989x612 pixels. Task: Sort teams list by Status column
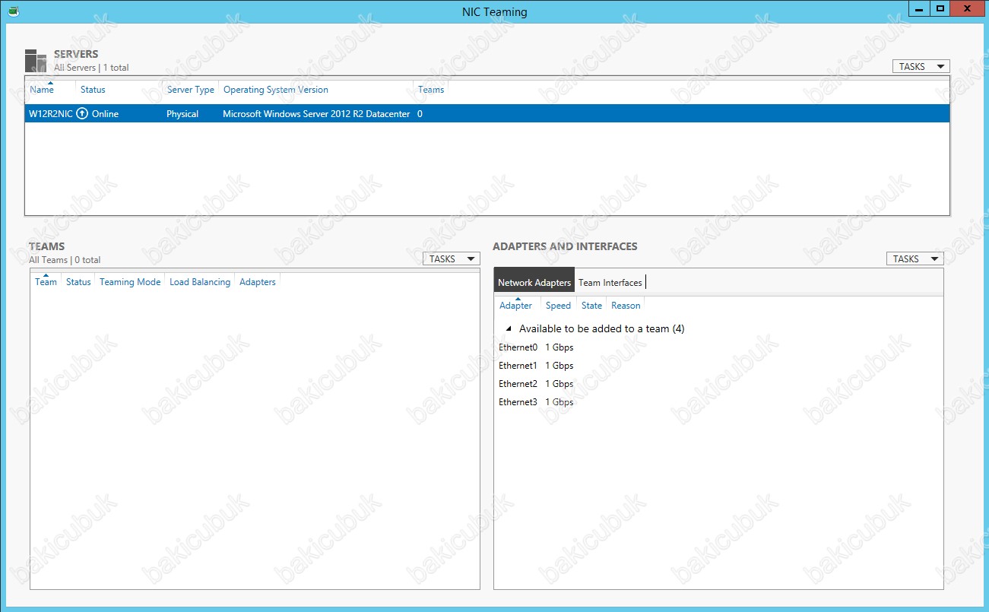click(x=78, y=282)
